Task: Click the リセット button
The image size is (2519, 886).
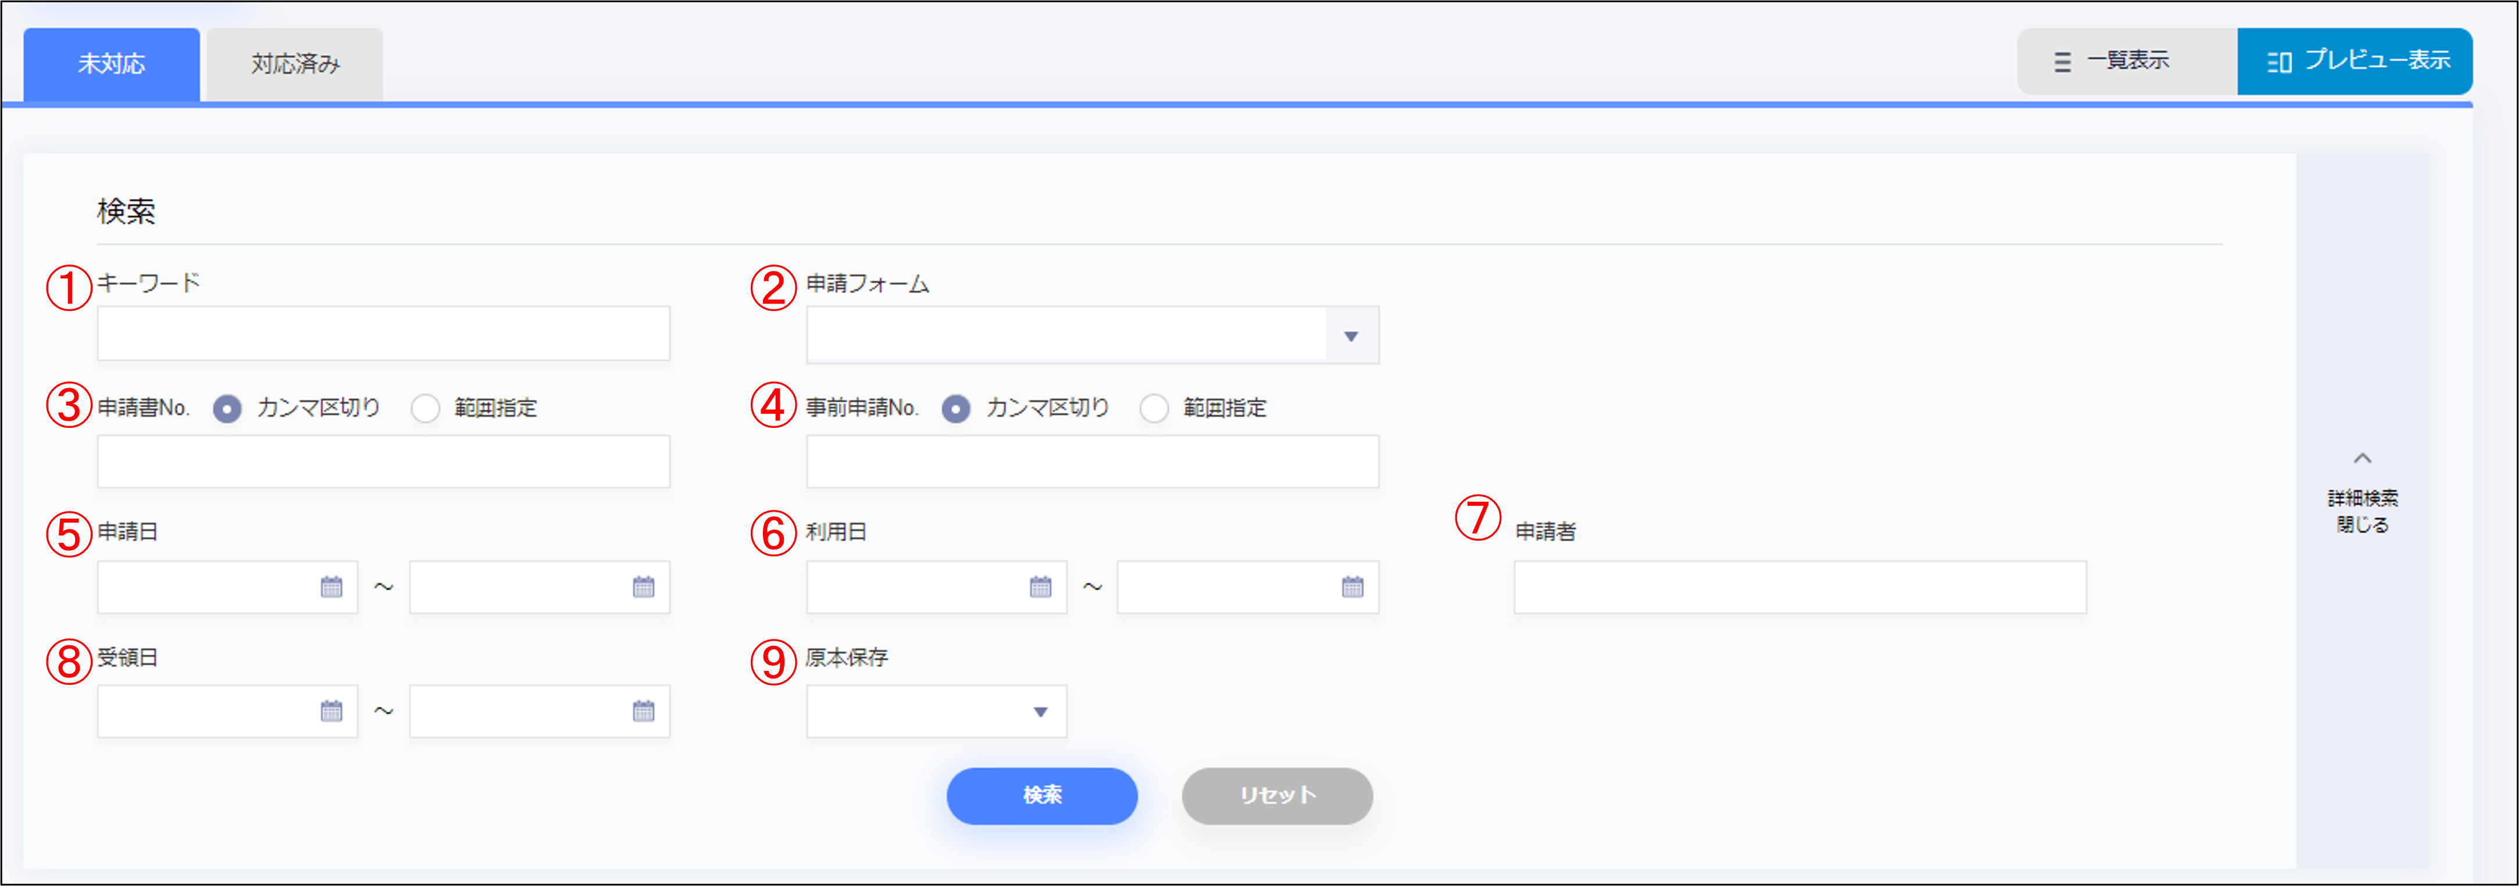Action: pos(1277,795)
